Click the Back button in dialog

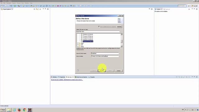coord(94,71)
